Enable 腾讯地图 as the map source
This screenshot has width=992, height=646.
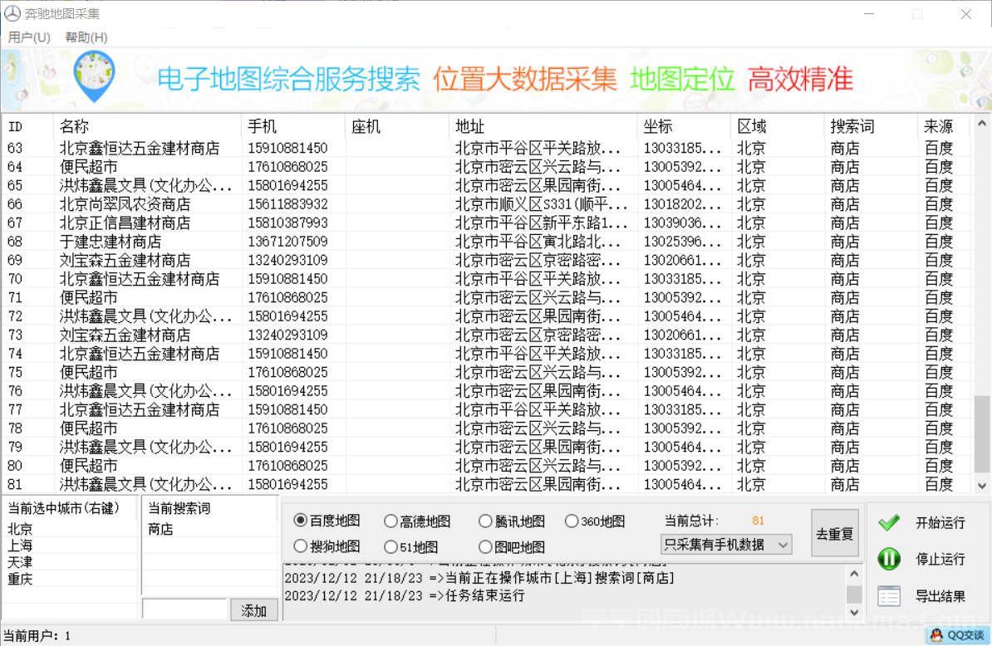click(484, 521)
